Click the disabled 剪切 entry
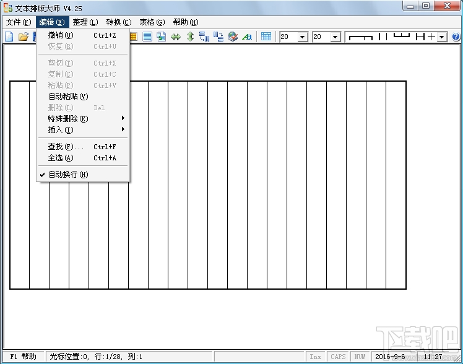The height and width of the screenshot is (364, 463). point(84,63)
